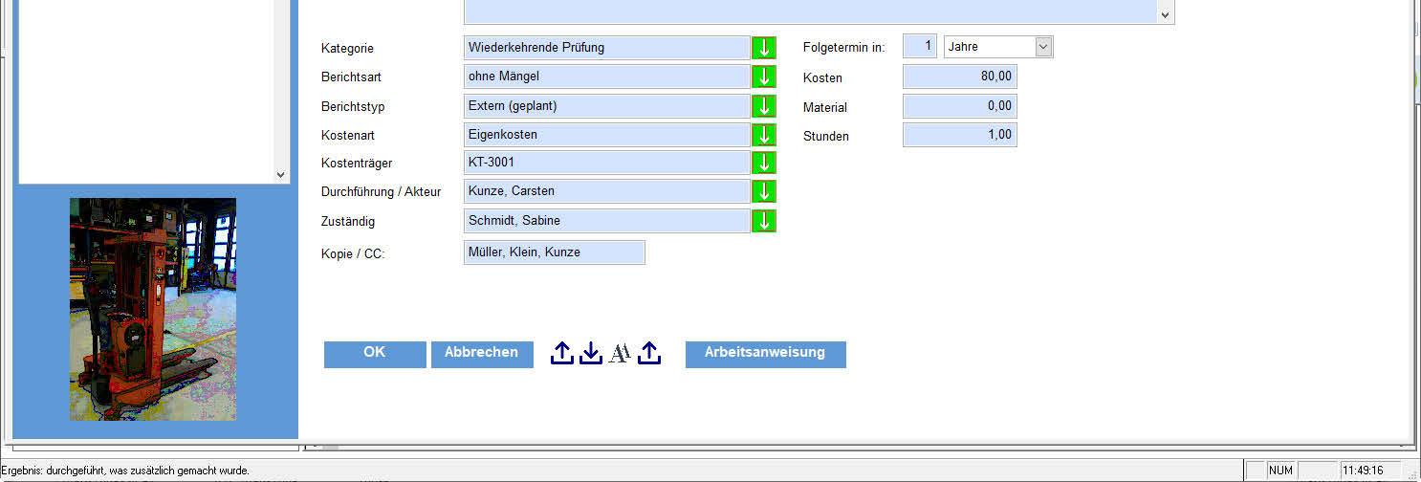The width and height of the screenshot is (1421, 482).
Task: Click the forklift thumbnail image
Action: tap(153, 309)
